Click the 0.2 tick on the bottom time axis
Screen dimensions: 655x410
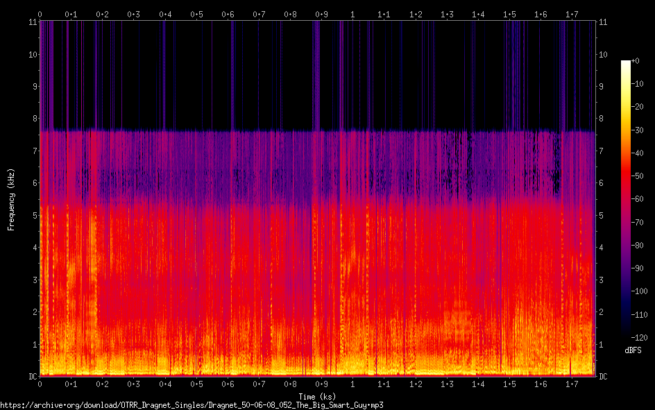(102, 384)
